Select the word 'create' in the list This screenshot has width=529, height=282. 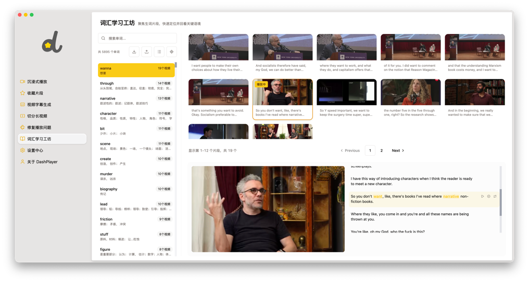coord(136,161)
